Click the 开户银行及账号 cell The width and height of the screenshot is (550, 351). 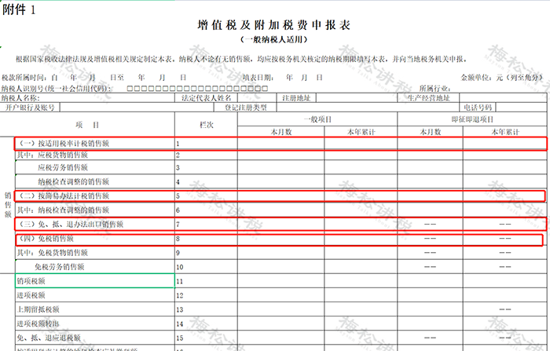(30, 108)
